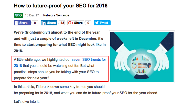The width and height of the screenshot is (182, 109).
Task: Click the LinkedIn 'in' logo icon
Action: pyautogui.click(x=43, y=23)
